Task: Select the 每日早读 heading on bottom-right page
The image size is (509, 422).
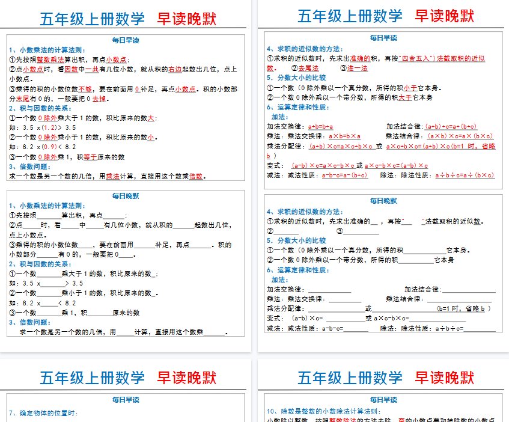Action: click(x=383, y=400)
